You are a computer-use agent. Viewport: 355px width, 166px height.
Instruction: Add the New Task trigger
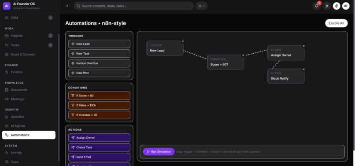pos(99,54)
